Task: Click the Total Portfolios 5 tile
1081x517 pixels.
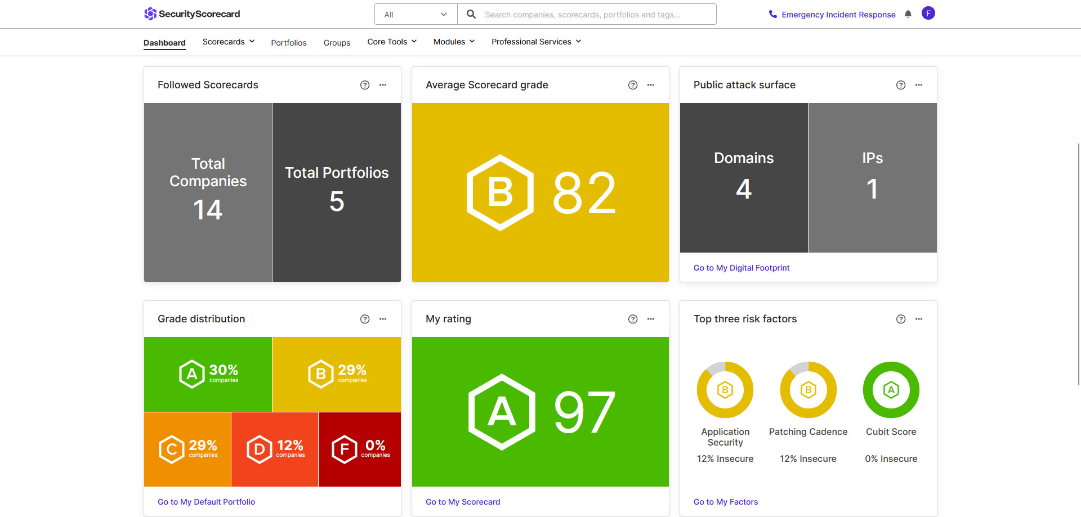Action: point(337,192)
